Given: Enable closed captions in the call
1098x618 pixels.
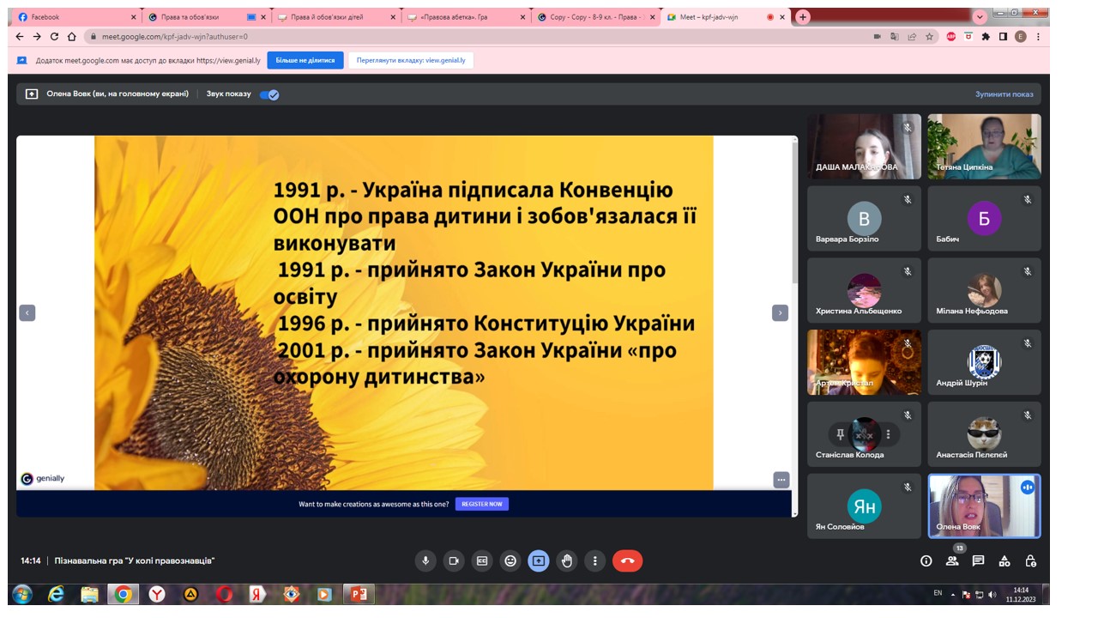Looking at the screenshot, I should click(482, 560).
